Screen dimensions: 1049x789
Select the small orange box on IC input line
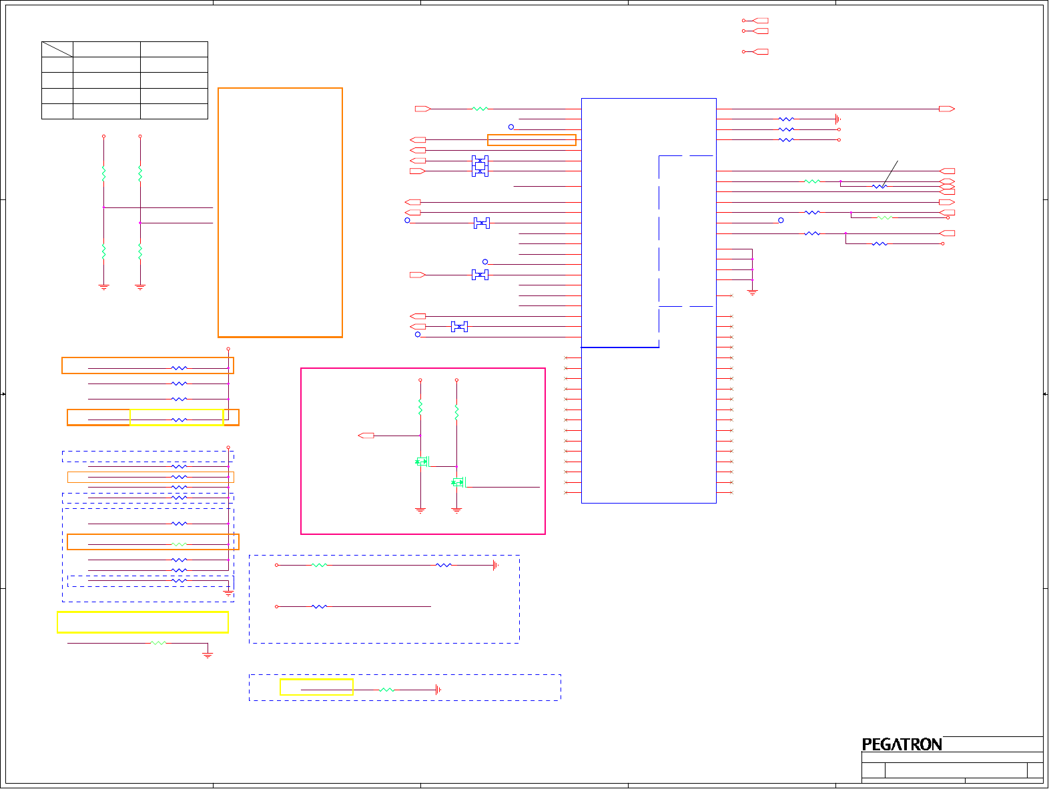click(532, 140)
